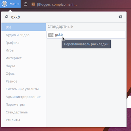Clear the search text with backspace icon
The image size is (131, 131).
tap(120, 17)
